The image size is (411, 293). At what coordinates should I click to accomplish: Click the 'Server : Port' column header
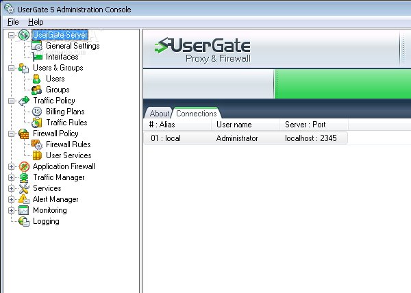[314, 125]
